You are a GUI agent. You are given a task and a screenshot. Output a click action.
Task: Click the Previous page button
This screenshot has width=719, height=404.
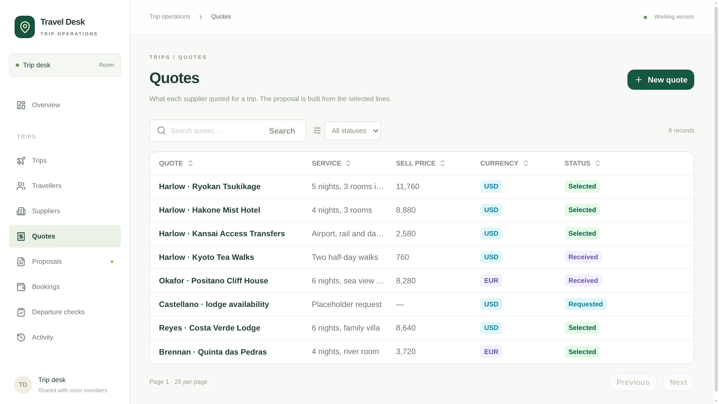633,382
